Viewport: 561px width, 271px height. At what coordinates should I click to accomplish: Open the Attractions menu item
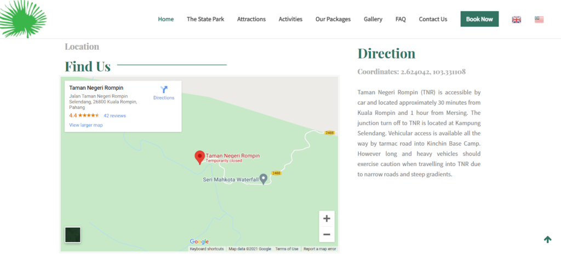pos(251,19)
